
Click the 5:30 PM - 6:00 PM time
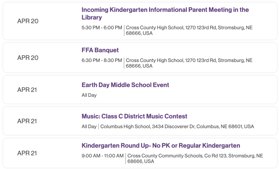(x=102, y=28)
